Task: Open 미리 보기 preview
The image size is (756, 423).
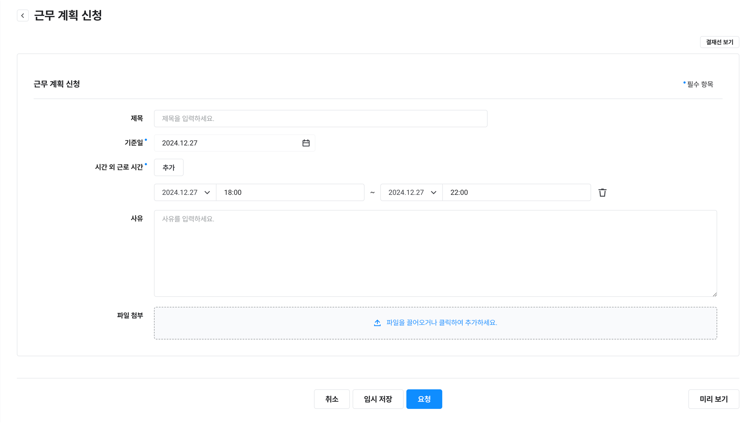Action: click(x=713, y=399)
